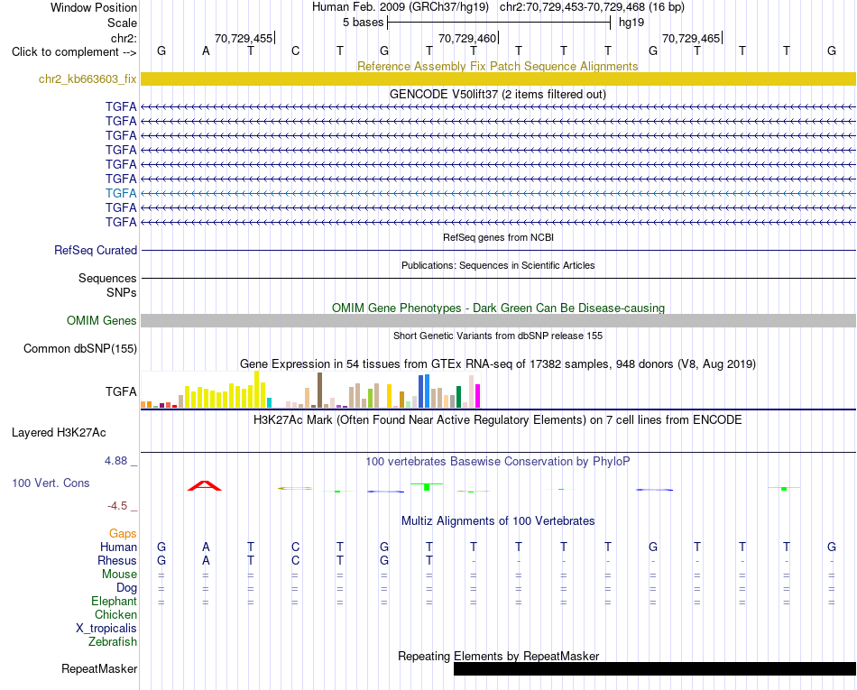Screen dimensions: 857x690
Task: Click the 4.88 upper scale value
Action: (x=115, y=461)
